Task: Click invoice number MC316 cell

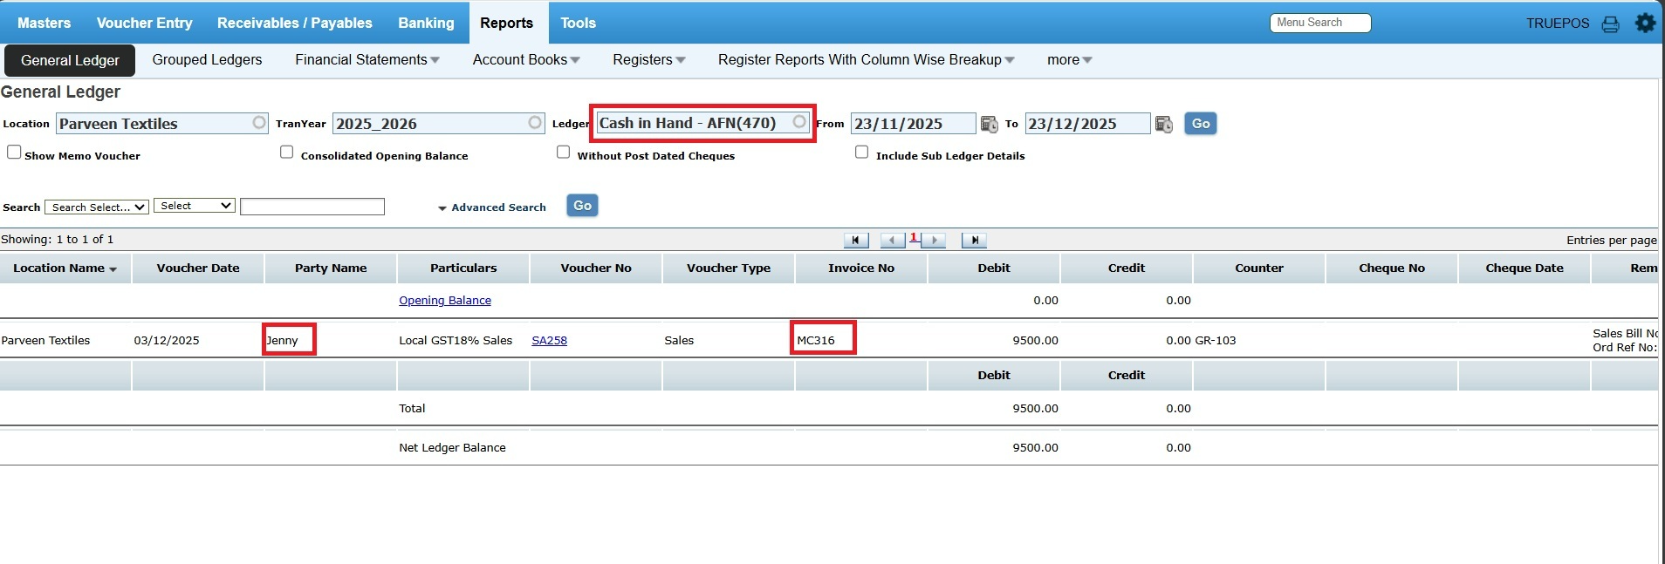Action: 816,341
